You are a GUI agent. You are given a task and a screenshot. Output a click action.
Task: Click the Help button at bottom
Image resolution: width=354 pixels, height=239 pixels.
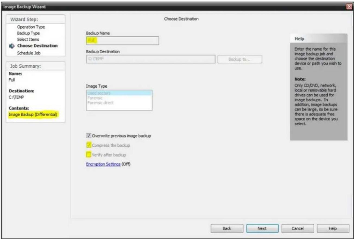(333, 228)
